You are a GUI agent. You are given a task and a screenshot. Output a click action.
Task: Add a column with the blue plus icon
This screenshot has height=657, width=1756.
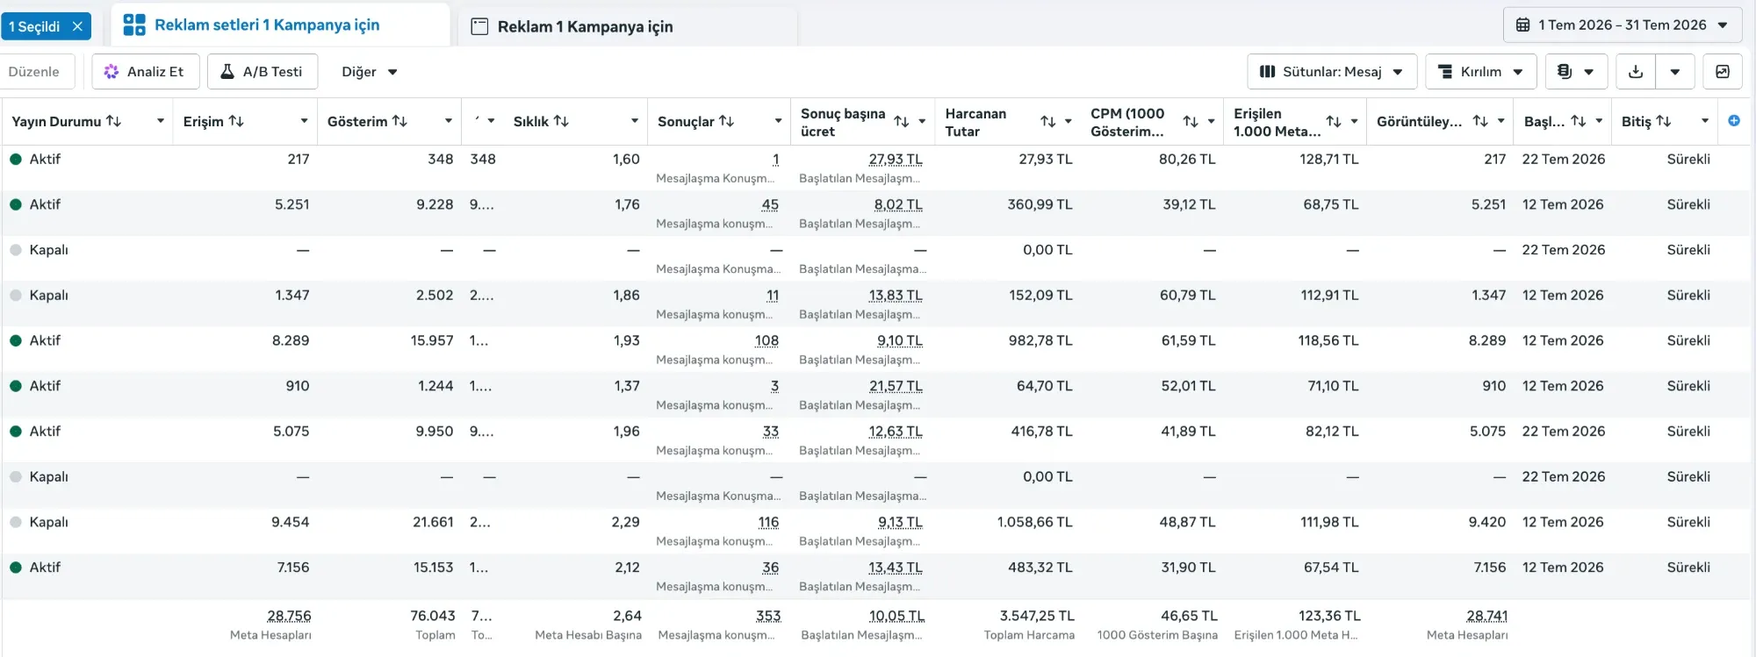click(x=1734, y=121)
